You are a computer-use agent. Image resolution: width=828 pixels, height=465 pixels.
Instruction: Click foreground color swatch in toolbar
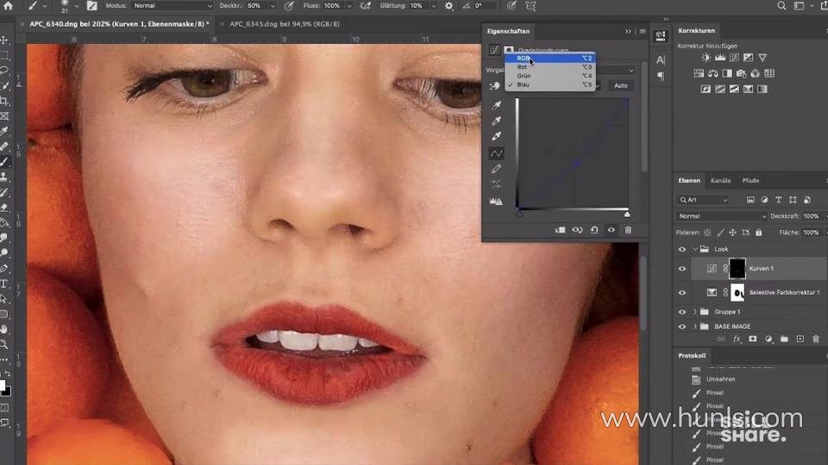(2, 386)
